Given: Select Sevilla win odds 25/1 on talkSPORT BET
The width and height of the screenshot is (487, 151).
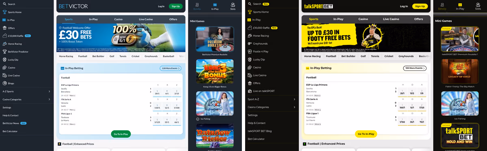Looking at the screenshot, I should 402,92.
